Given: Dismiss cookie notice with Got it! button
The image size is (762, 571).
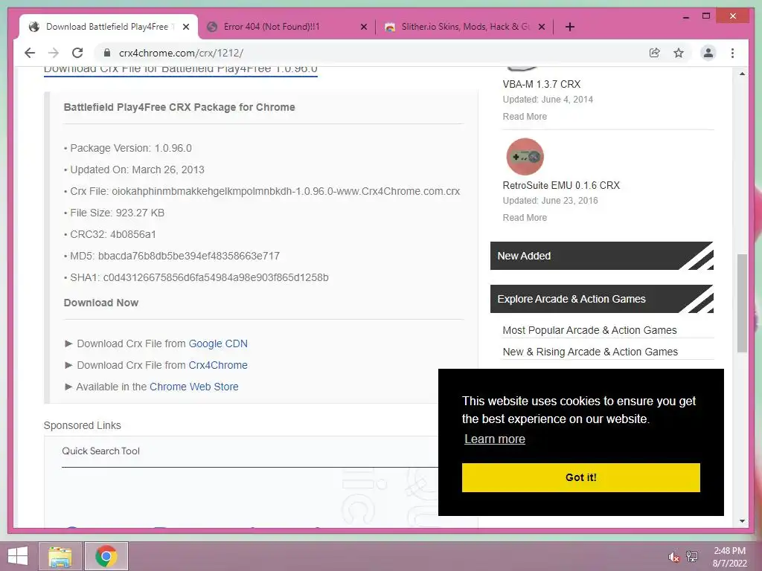Looking at the screenshot, I should [580, 477].
